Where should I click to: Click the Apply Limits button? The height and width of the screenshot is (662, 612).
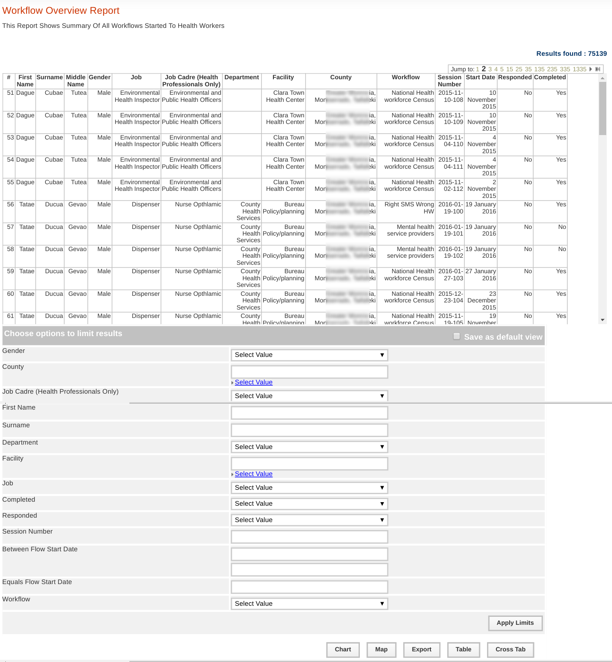pos(515,623)
